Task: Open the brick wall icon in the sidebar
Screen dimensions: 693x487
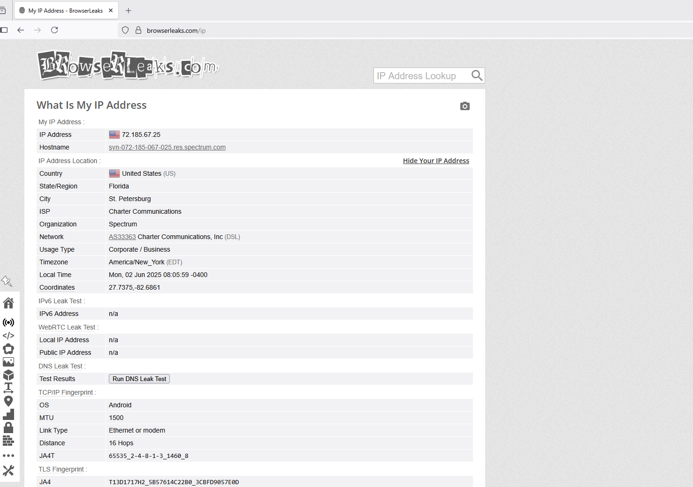Action: (x=8, y=441)
